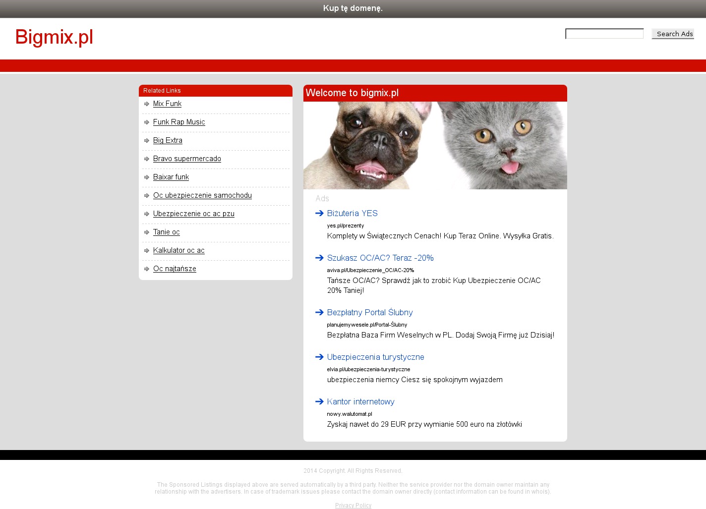
Task: Click the bullet arrow beside Tanie oc
Action: click(x=147, y=232)
